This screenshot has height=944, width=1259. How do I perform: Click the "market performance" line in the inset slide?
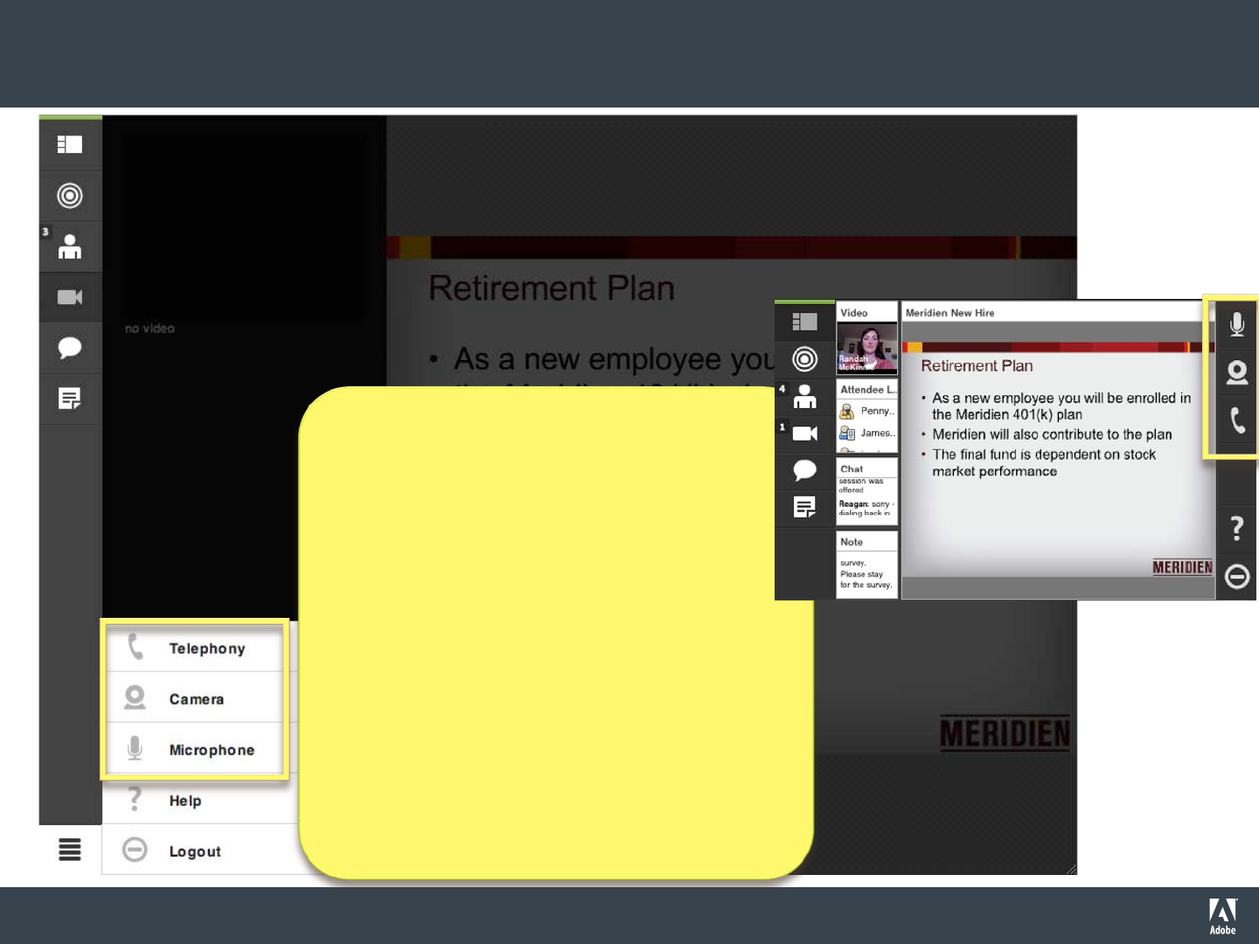tap(994, 471)
